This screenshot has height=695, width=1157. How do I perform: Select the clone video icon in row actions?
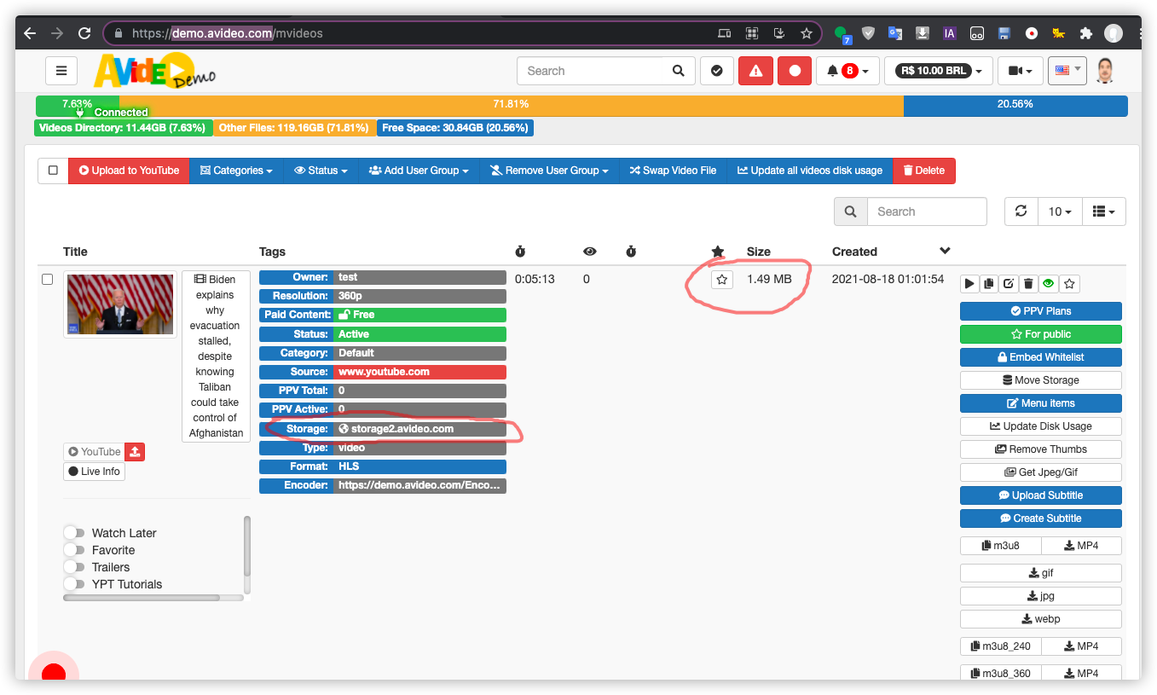point(989,282)
